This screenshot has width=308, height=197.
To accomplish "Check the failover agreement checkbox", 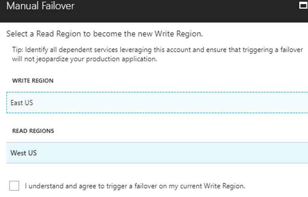I will point(14,186).
